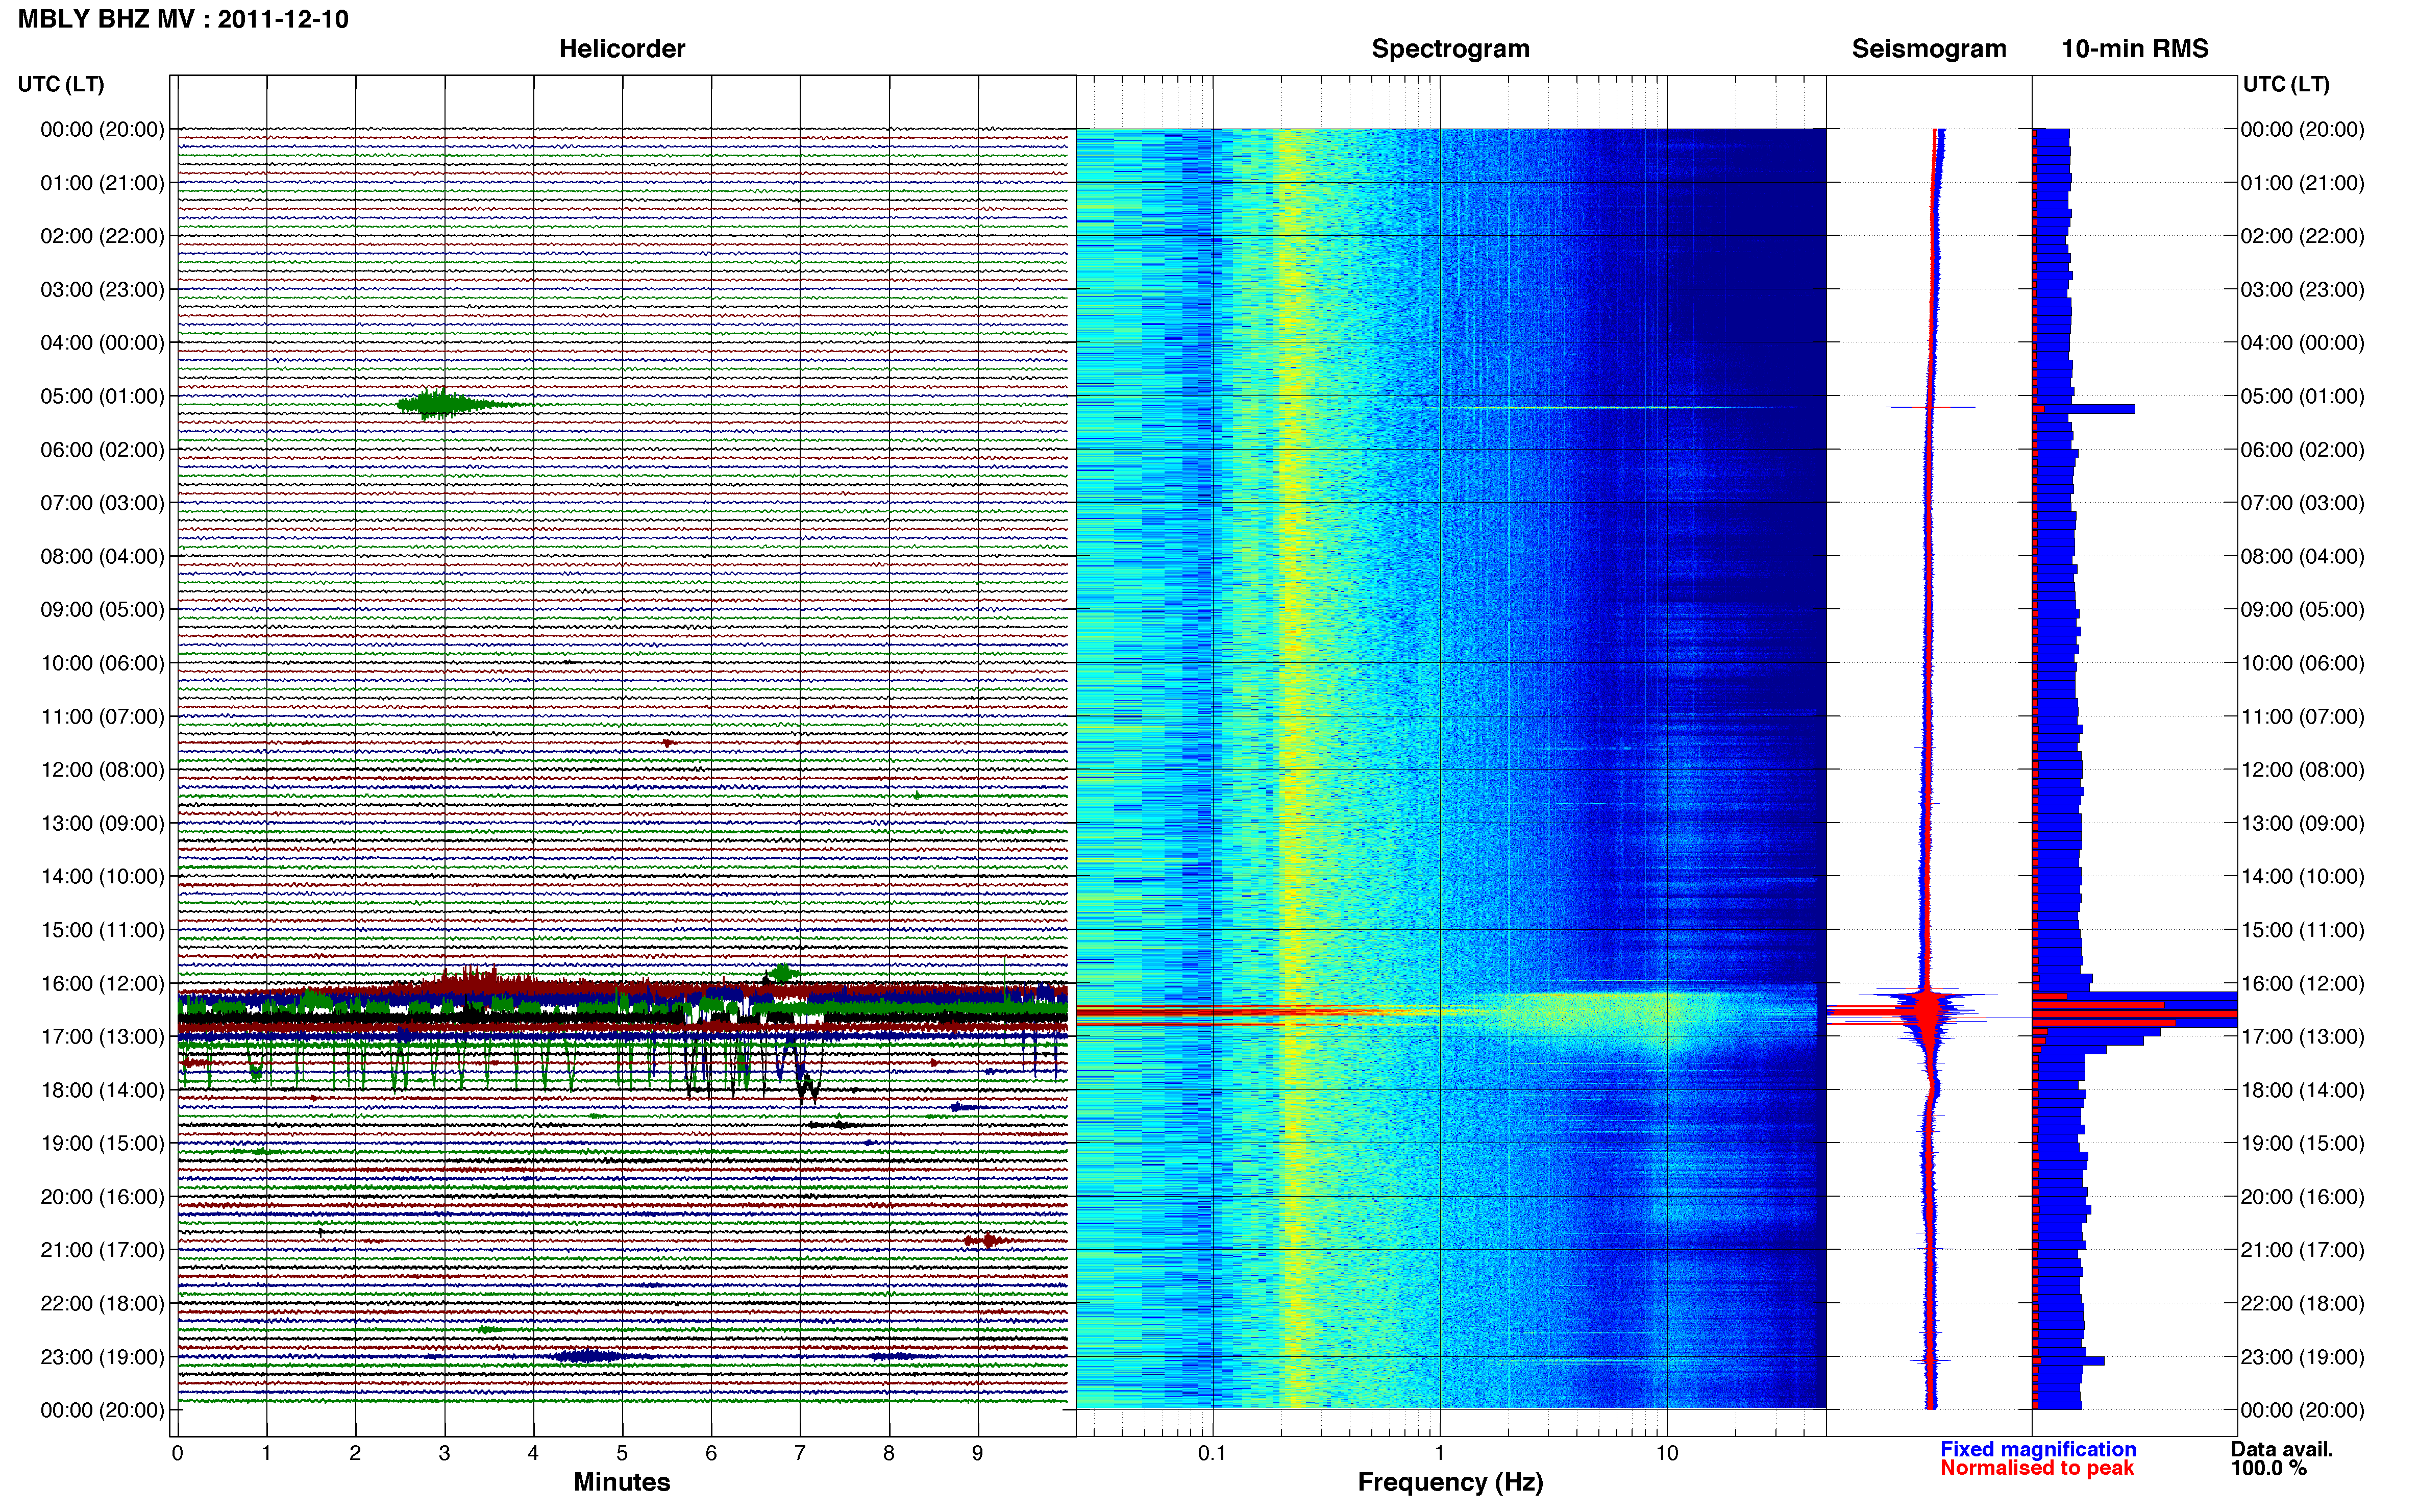Click the left time label '17:00 (13:00)'
This screenshot has width=2419, height=1512.
tap(102, 1036)
